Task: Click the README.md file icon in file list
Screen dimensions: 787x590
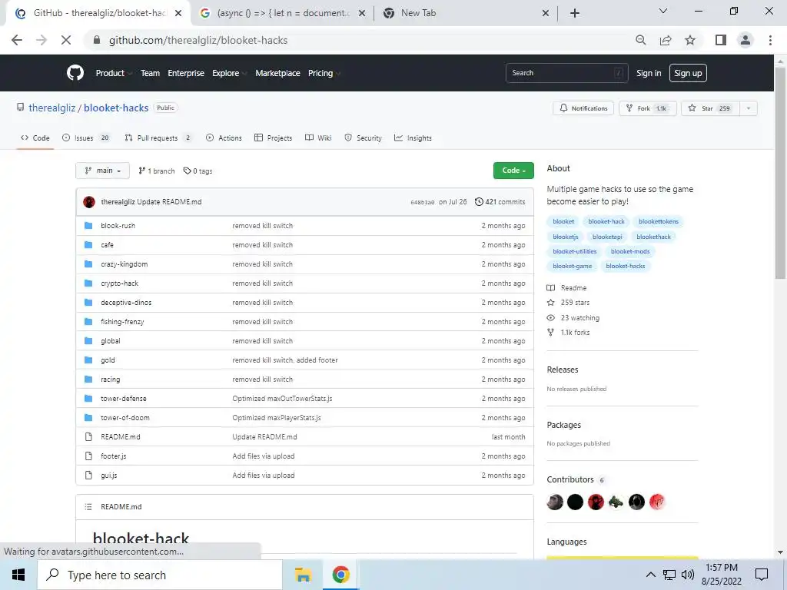Action: 88,437
